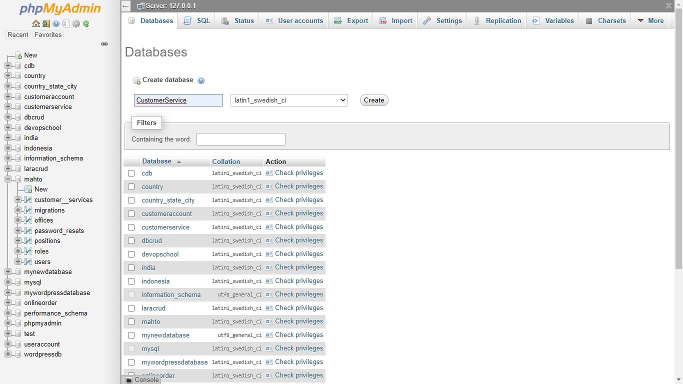683x384 pixels.
Task: Click the Home house icon in sidebar
Action: (x=35, y=23)
